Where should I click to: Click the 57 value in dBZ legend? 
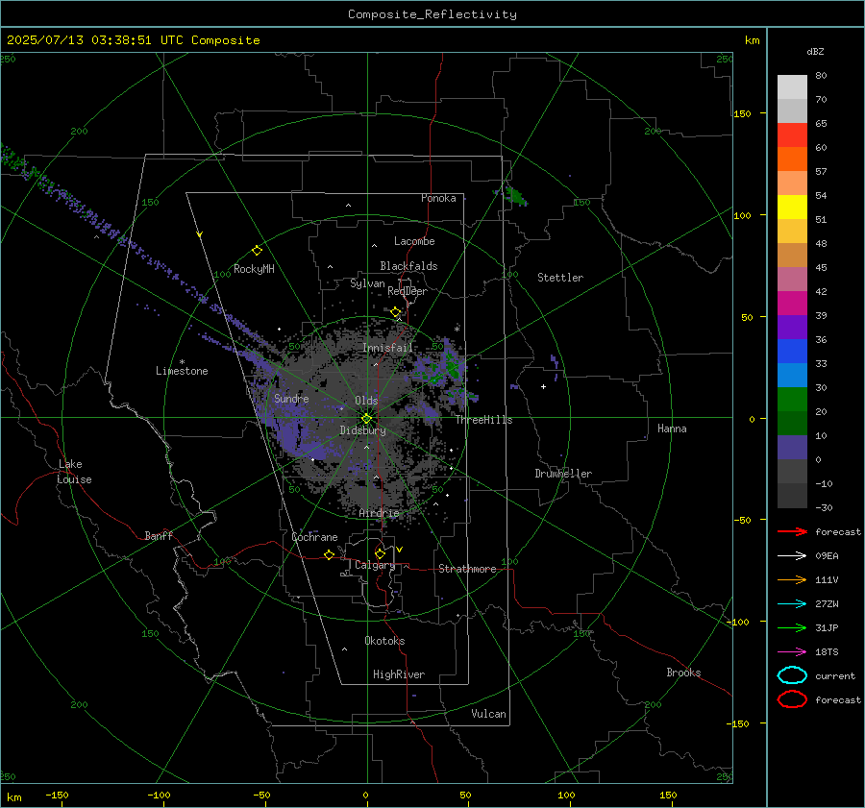(x=821, y=172)
